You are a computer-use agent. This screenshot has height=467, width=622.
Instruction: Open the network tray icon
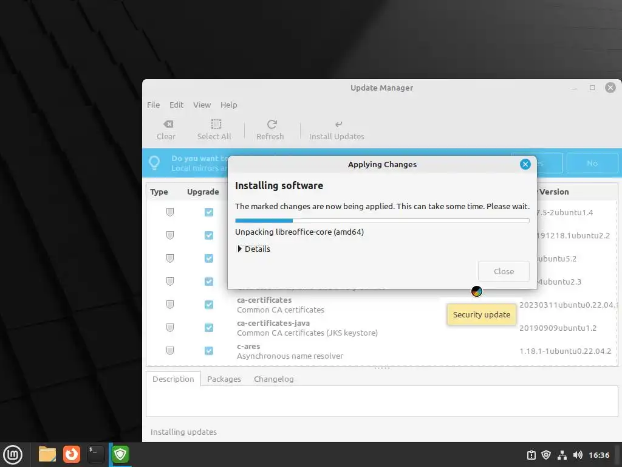click(562, 455)
